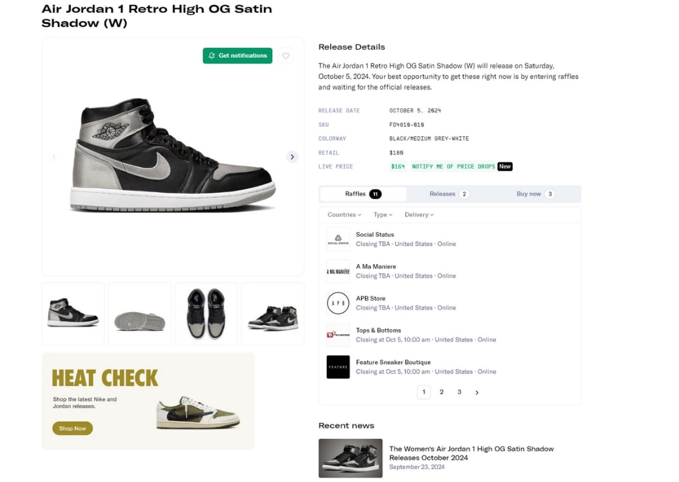The image size is (679, 482).
Task: Open the Type filter dropdown
Action: (383, 215)
